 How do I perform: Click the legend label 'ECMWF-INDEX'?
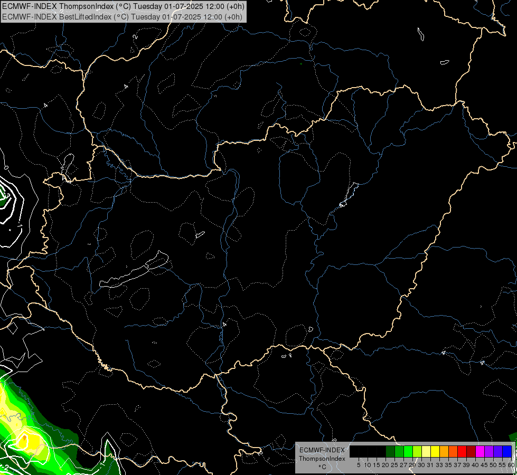click(322, 450)
